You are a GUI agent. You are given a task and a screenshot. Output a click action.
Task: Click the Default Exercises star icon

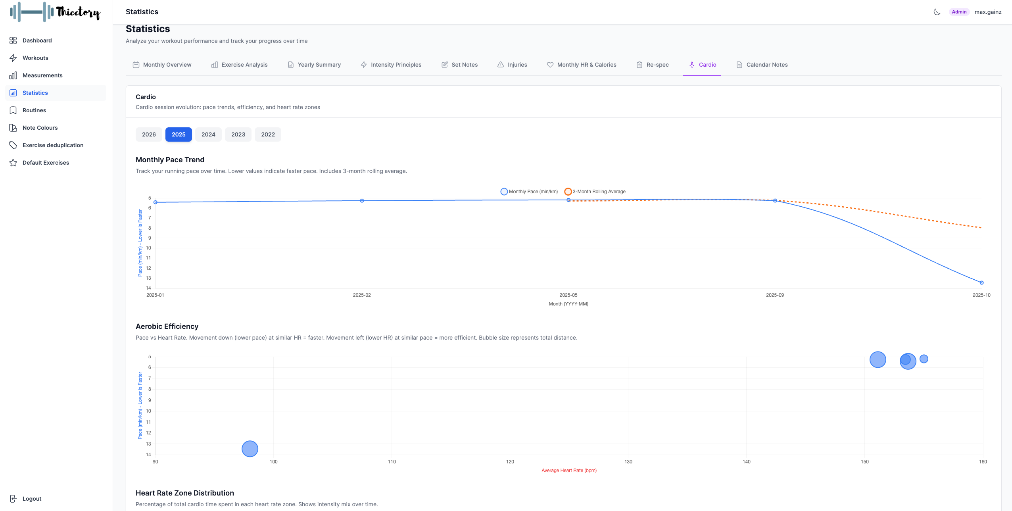click(13, 163)
